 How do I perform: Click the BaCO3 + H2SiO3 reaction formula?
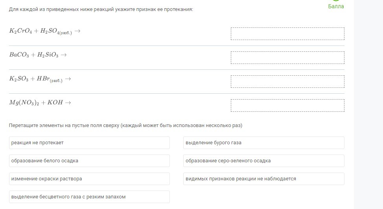[x=38, y=55]
